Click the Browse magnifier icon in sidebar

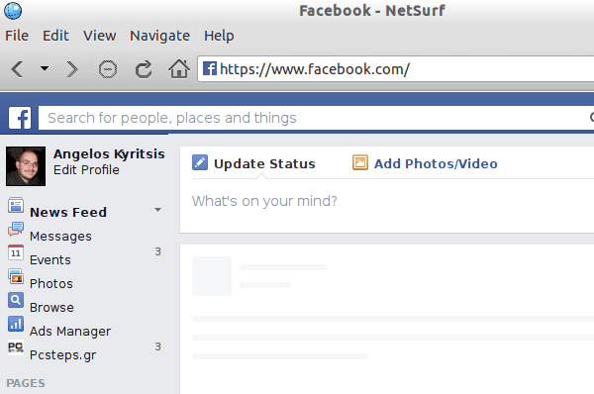[16, 300]
